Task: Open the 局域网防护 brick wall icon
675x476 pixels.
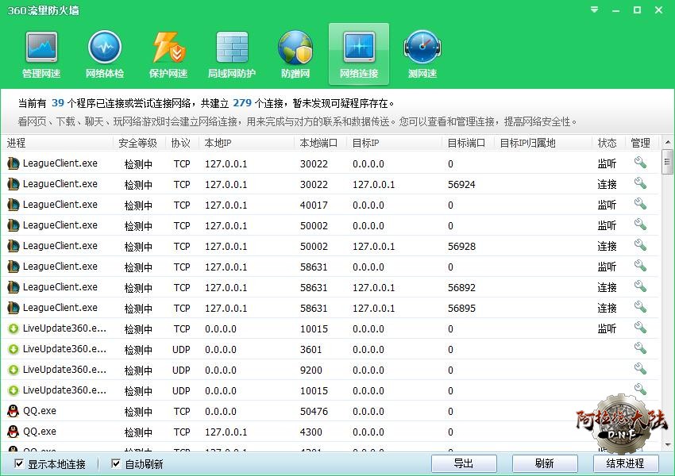Action: click(x=232, y=48)
